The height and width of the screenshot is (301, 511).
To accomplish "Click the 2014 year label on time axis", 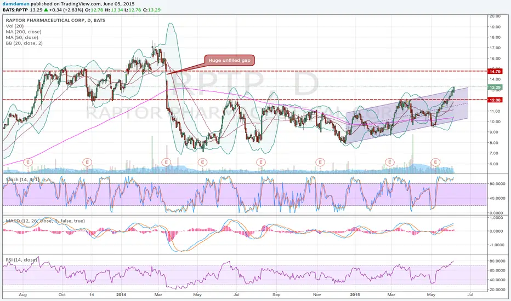I will click(x=121, y=294).
